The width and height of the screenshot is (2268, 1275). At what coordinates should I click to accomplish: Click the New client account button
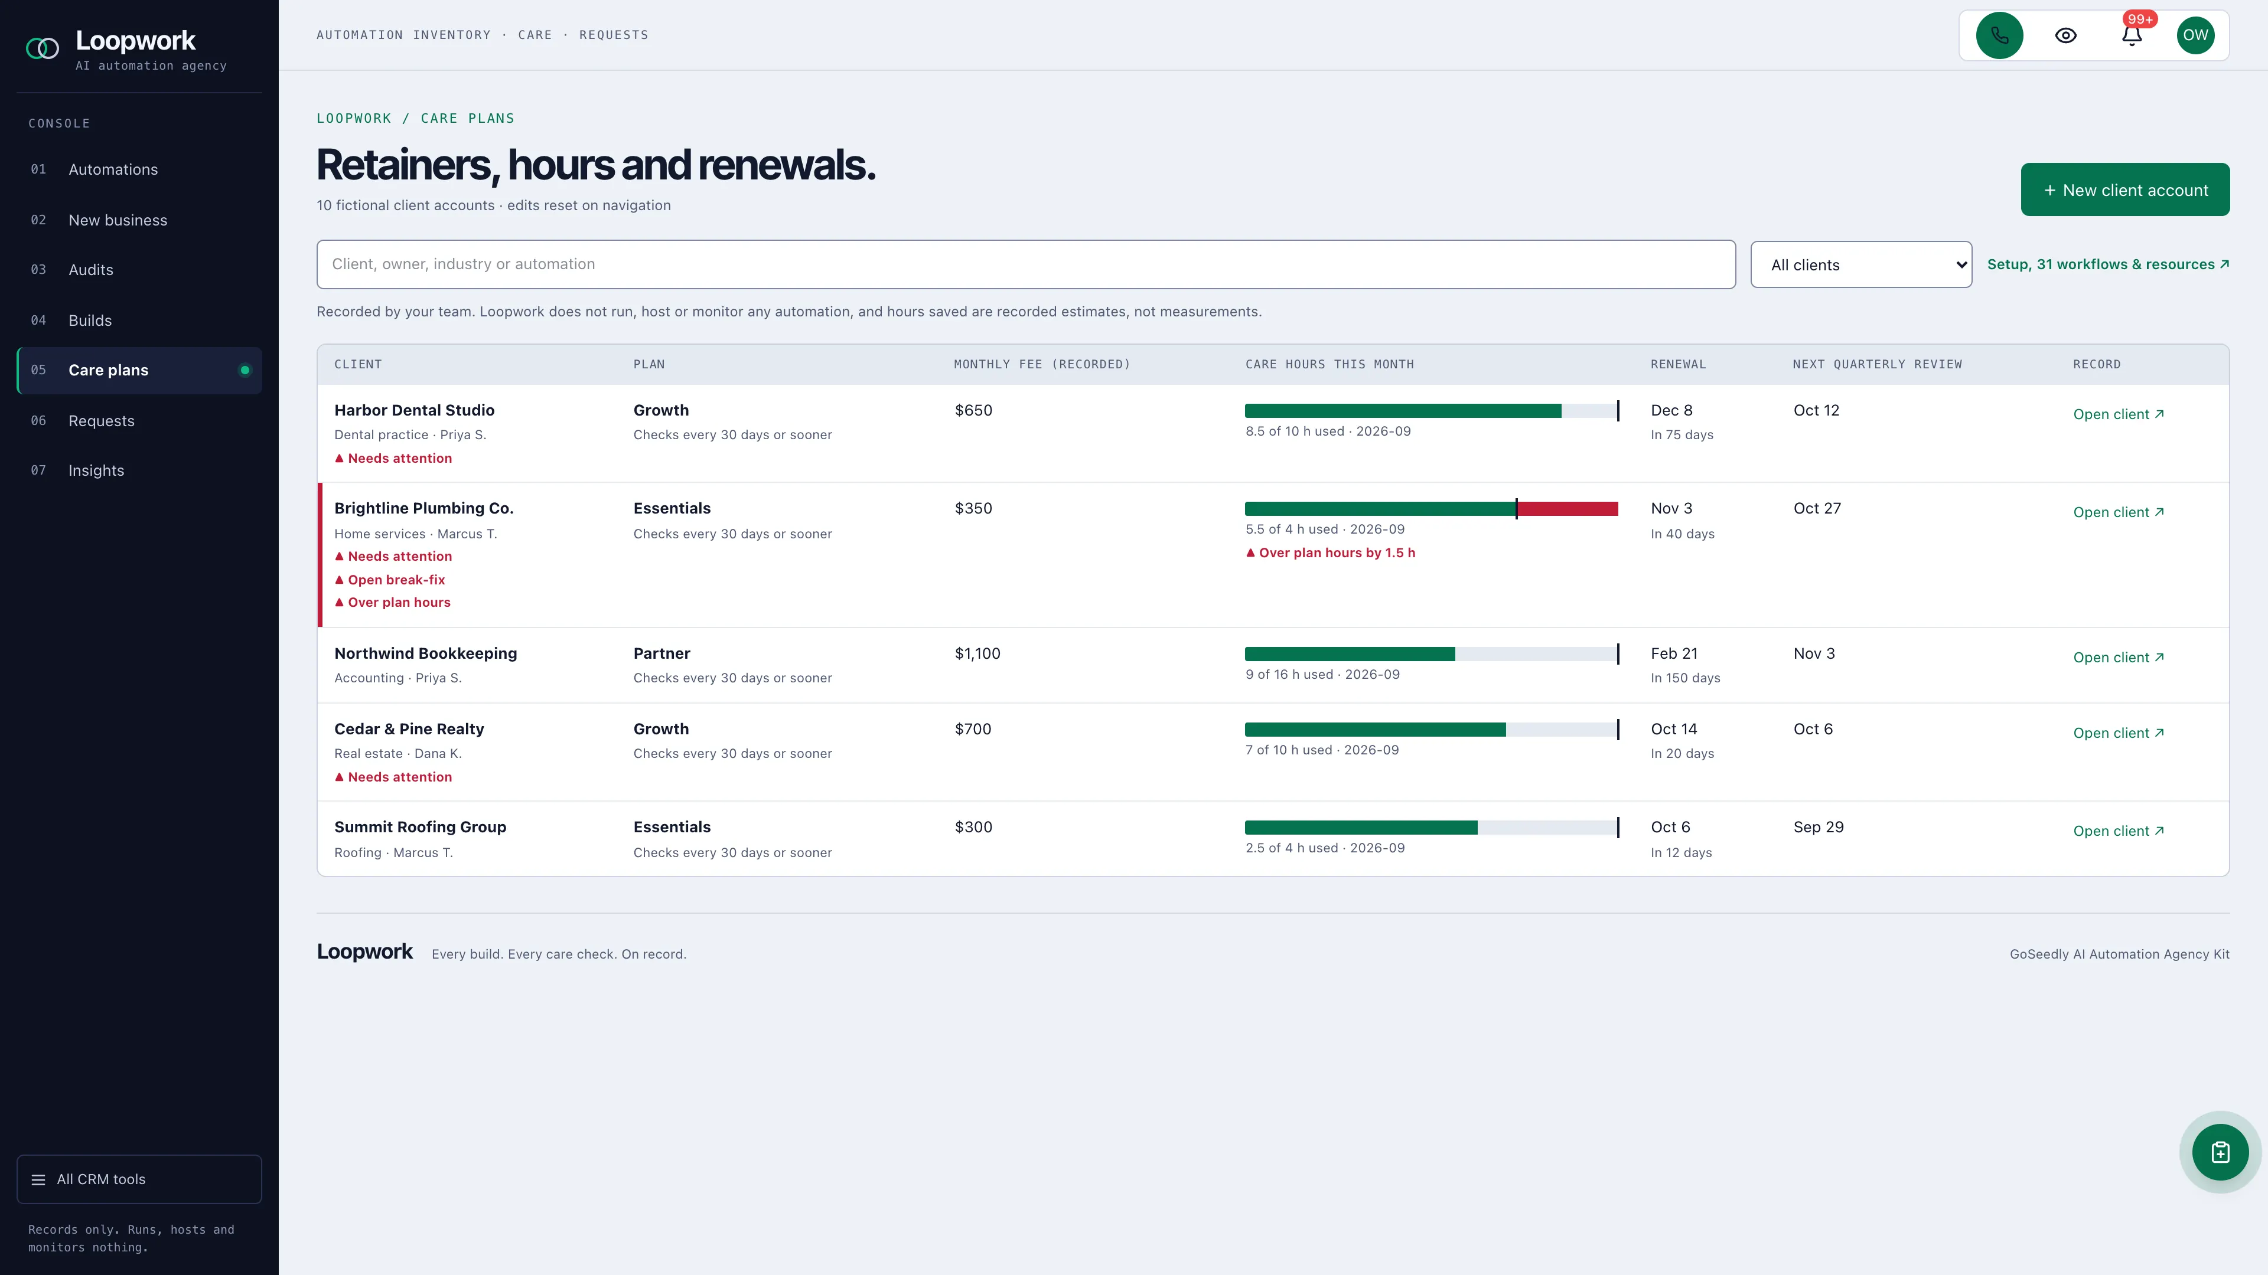[2126, 189]
